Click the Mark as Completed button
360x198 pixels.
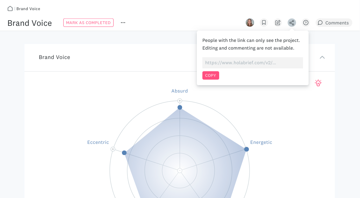[x=88, y=23]
